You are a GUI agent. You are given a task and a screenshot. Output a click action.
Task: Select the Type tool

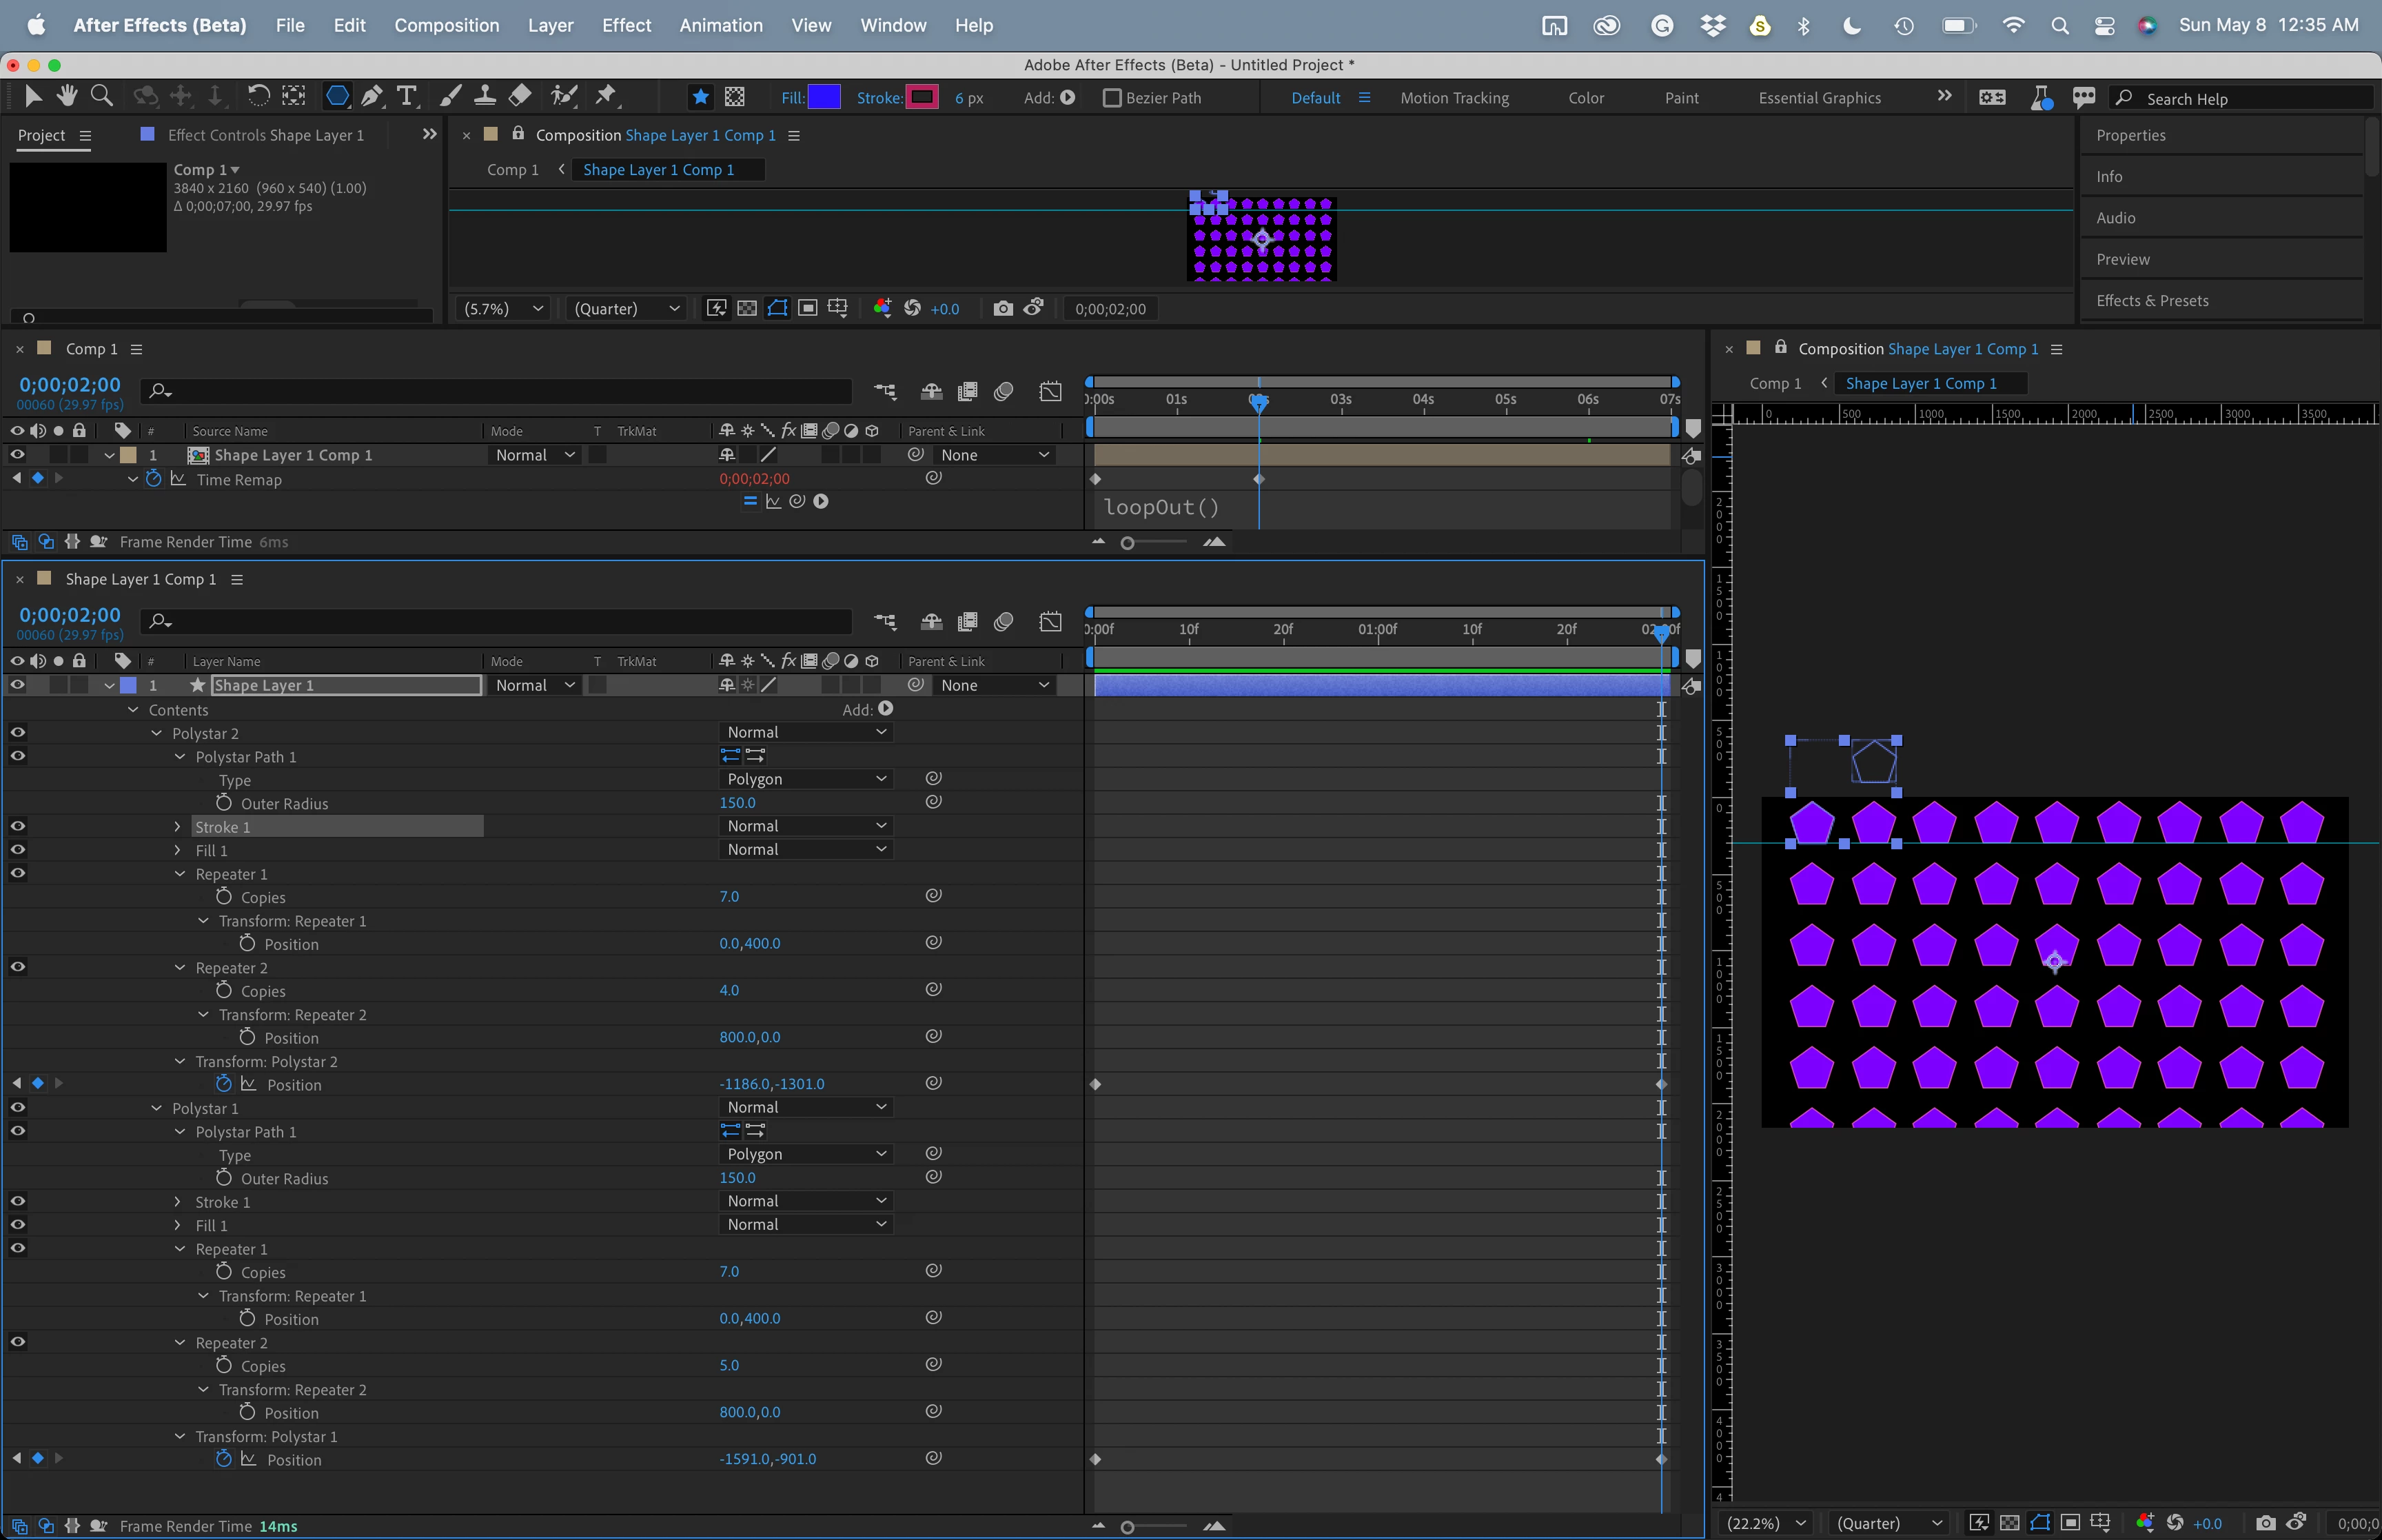407,96
